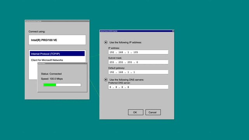The height and width of the screenshot is (140, 249).
Task: Close the small Network Status popup
Action: [x=86, y=63]
